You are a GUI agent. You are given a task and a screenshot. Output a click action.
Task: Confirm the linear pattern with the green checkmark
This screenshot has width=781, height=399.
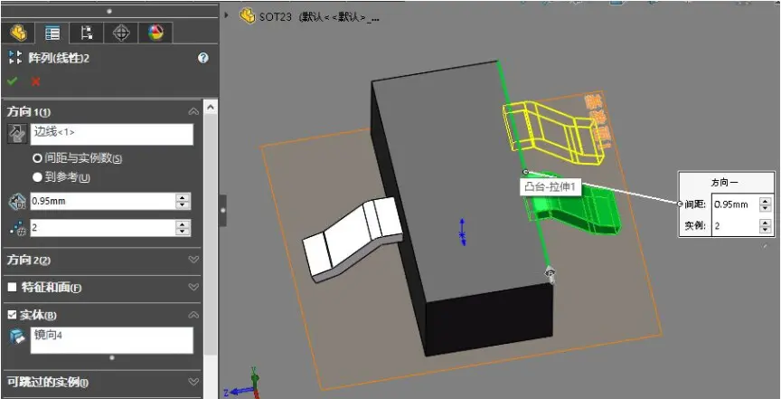(x=13, y=81)
